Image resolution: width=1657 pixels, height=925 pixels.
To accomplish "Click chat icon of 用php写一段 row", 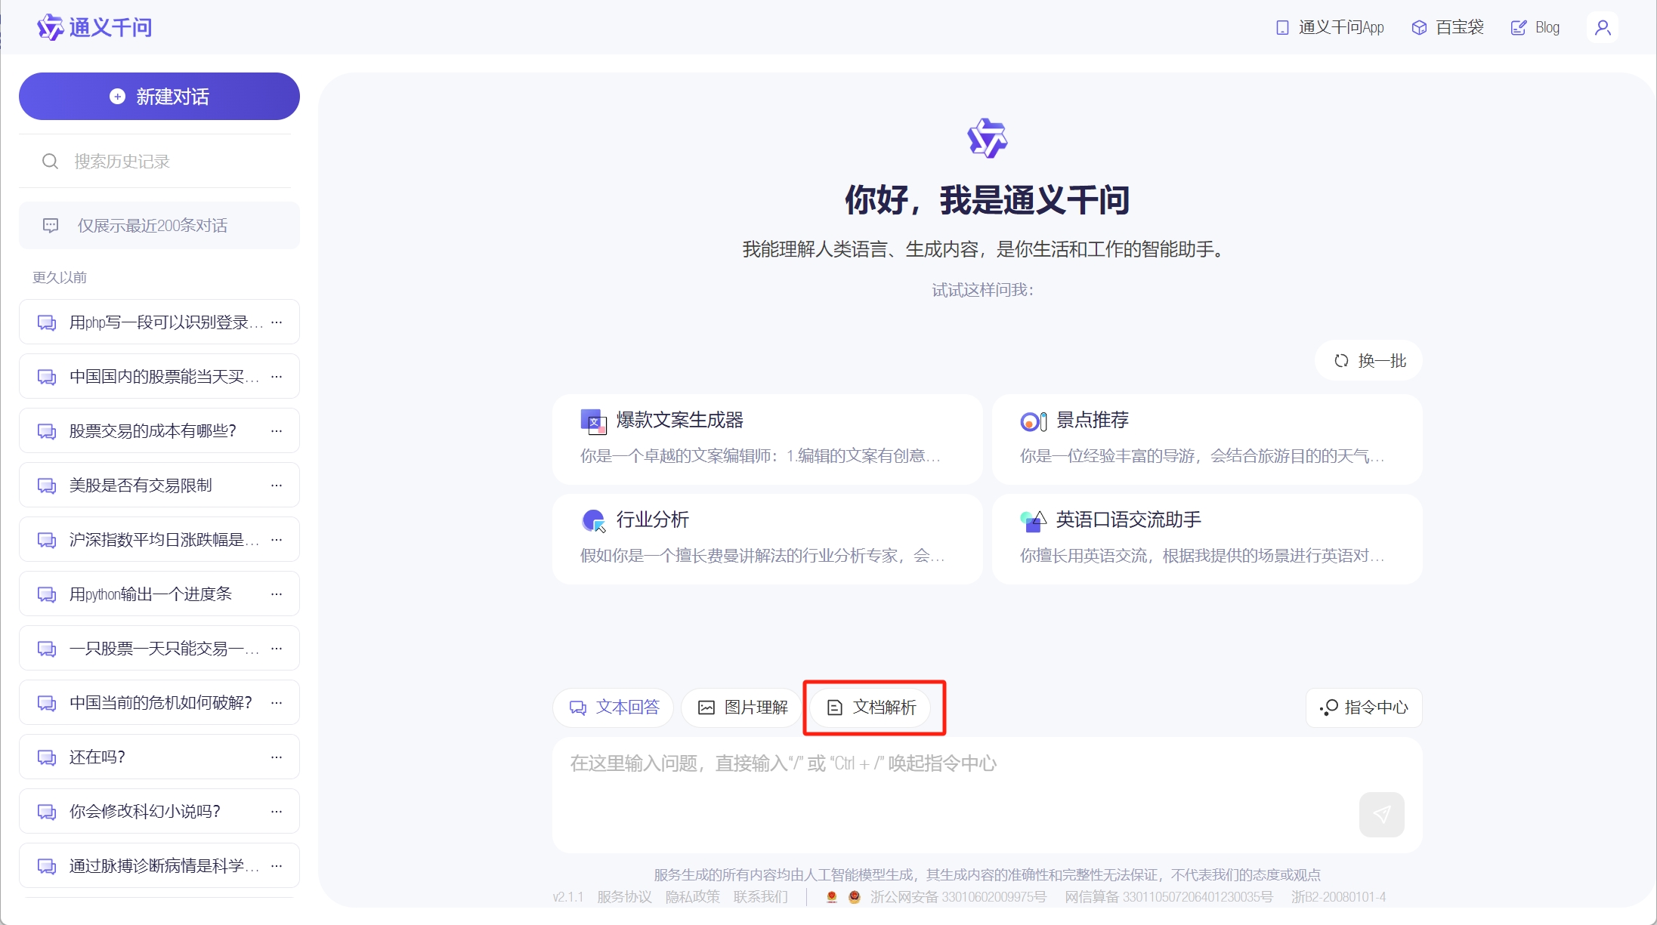I will coord(47,322).
